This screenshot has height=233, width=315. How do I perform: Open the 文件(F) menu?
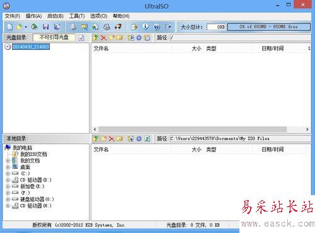tap(13, 16)
